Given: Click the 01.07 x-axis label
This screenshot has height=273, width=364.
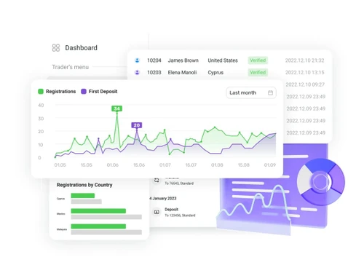Looking at the screenshot, I should coord(165,165).
